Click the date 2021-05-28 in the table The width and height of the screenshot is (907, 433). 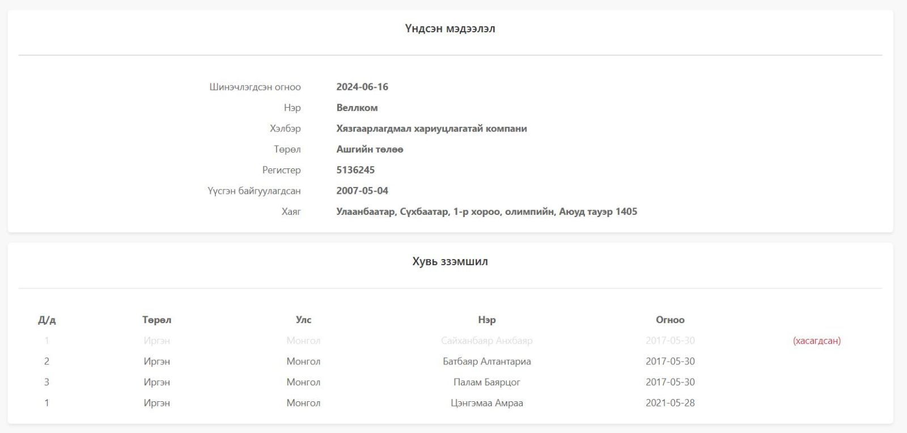[669, 403]
